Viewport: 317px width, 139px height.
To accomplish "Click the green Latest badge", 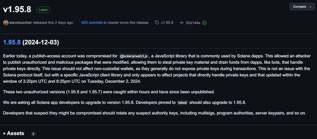I will 43,10.
